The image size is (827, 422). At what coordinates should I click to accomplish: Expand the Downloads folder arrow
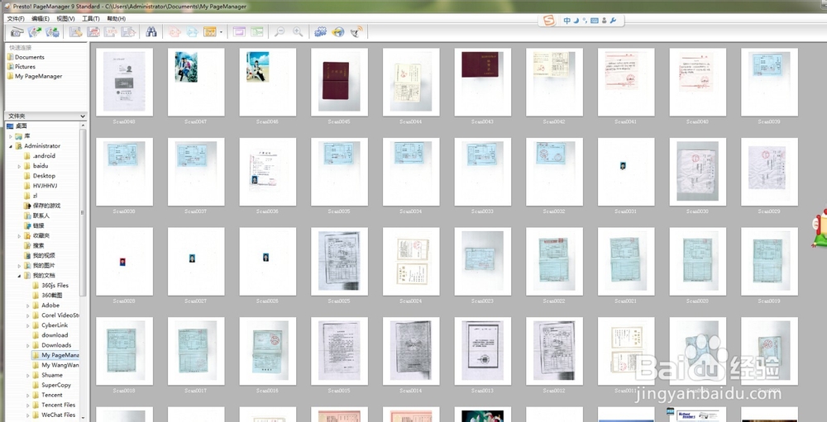coord(28,345)
